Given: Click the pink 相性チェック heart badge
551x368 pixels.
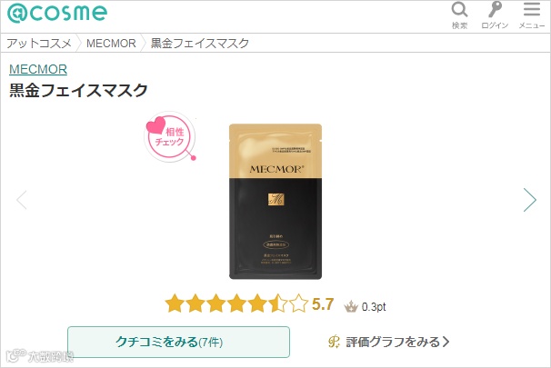Looking at the screenshot, I should [x=170, y=136].
